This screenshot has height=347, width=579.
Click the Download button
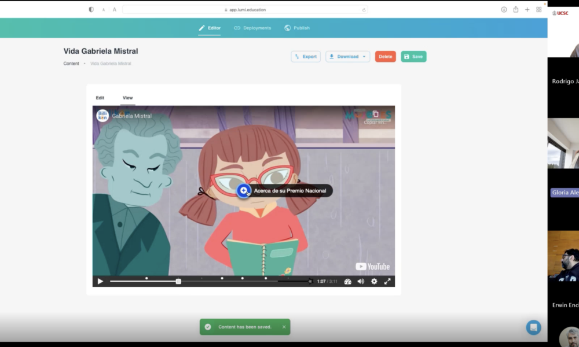pyautogui.click(x=344, y=57)
